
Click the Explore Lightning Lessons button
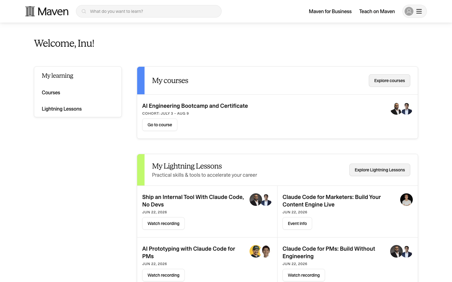pos(380,170)
